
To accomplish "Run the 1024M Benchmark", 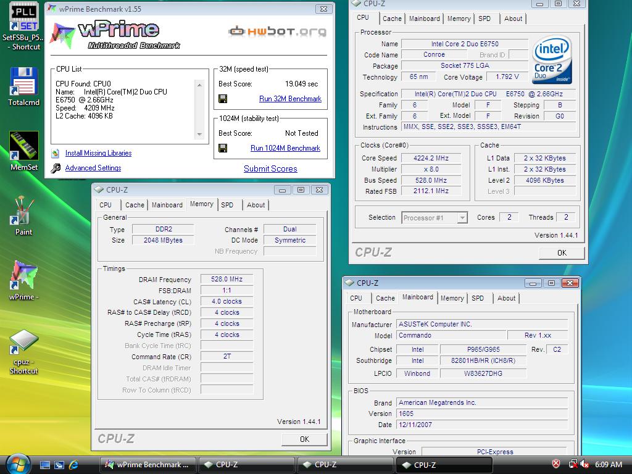I will click(285, 148).
